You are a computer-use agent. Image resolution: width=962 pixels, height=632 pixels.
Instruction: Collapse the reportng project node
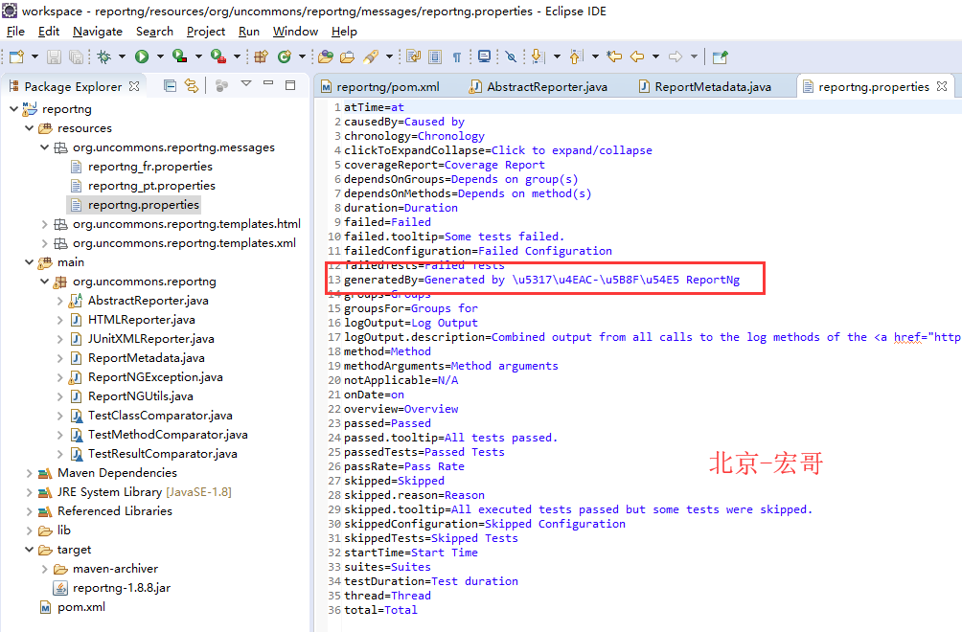pos(14,109)
